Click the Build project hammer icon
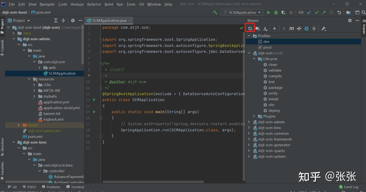 (x=215, y=12)
